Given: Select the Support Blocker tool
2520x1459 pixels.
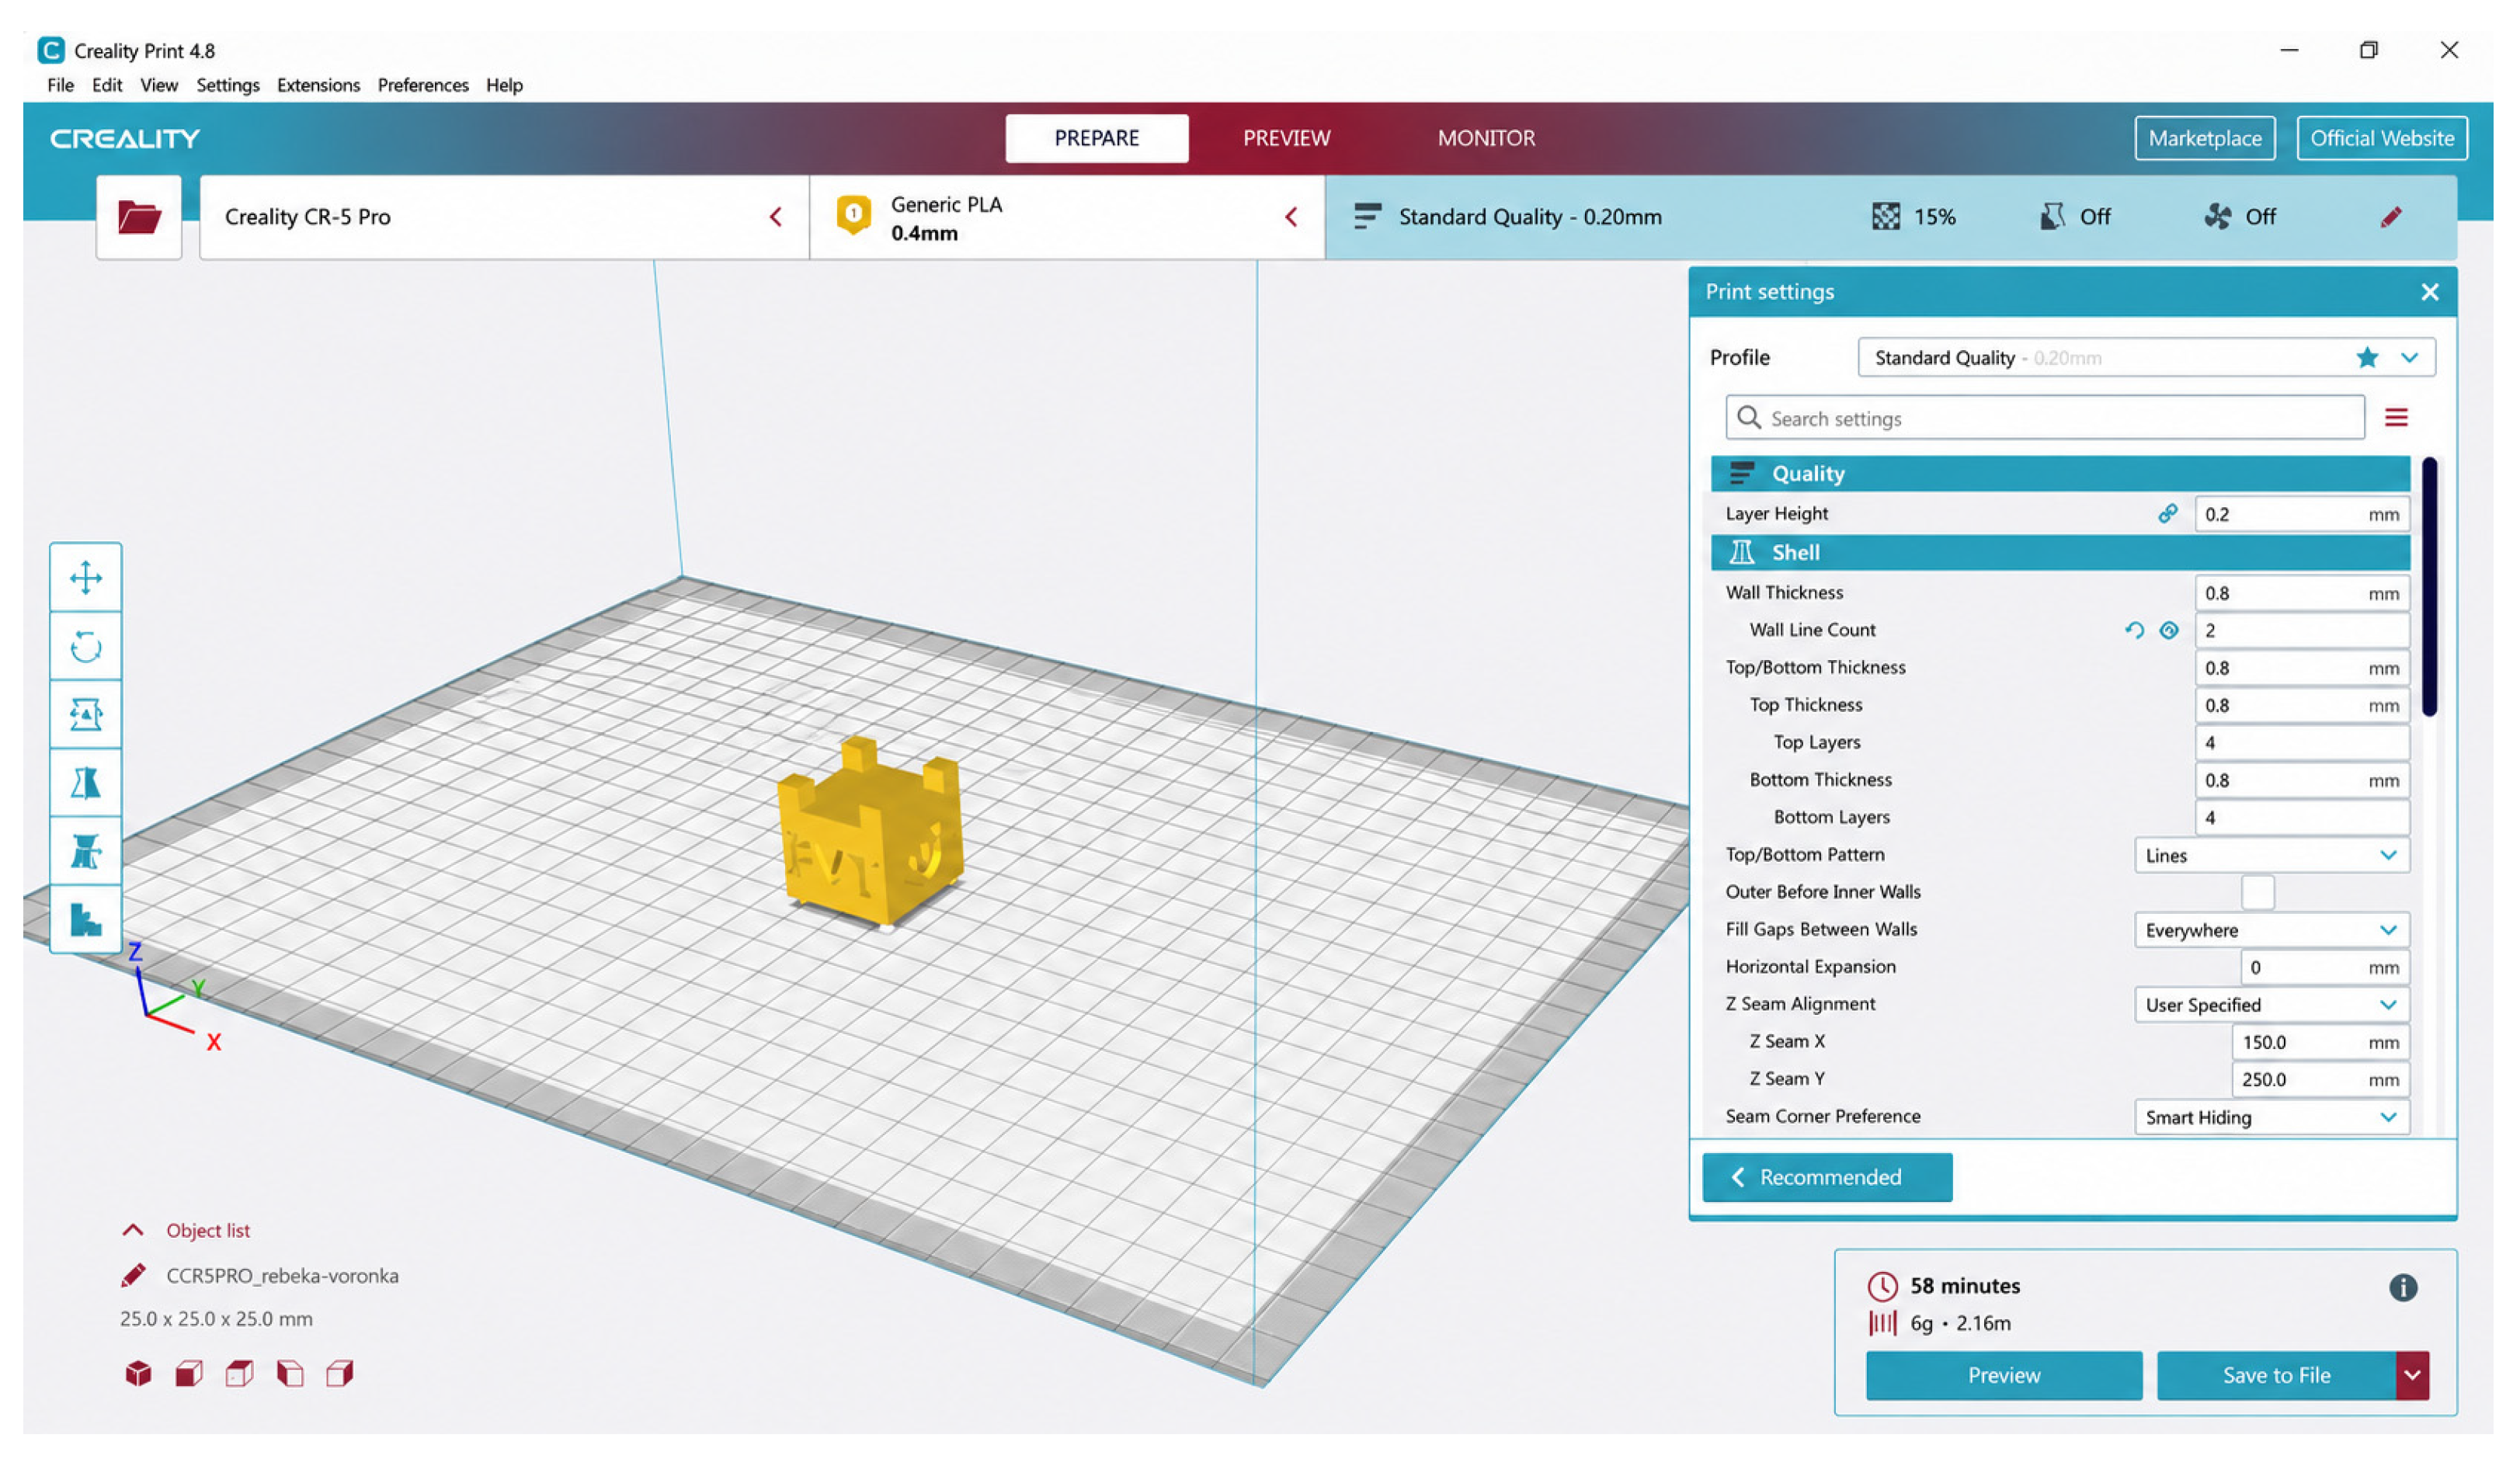Looking at the screenshot, I should 86,919.
